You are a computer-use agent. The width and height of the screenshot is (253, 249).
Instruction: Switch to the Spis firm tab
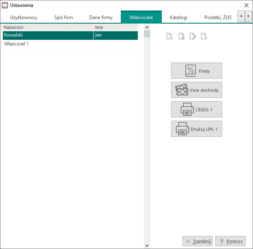64,17
